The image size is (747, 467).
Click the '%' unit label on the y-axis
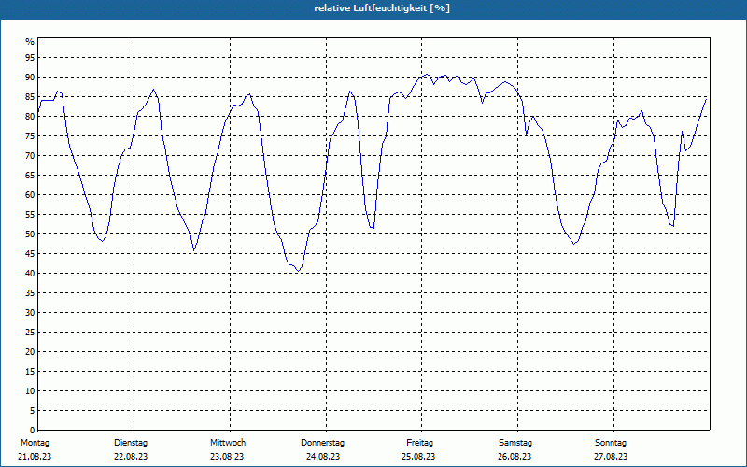pos(30,42)
